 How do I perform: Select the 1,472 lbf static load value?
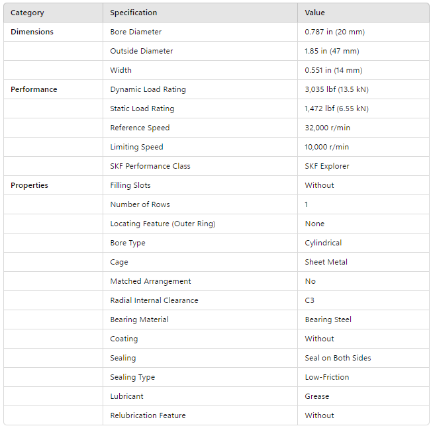coord(336,108)
